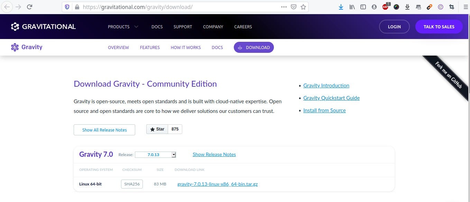Click the Gravity 7.0 title
Viewport: 470px width, 202px height.
point(96,154)
